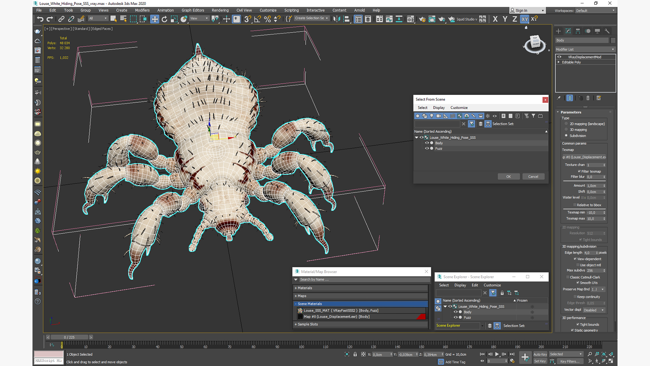This screenshot has width=650, height=366.
Task: Hide Fuzz in Scene Explorer list
Action: 456,318
